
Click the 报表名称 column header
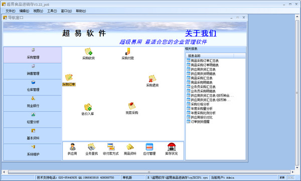click(210, 56)
